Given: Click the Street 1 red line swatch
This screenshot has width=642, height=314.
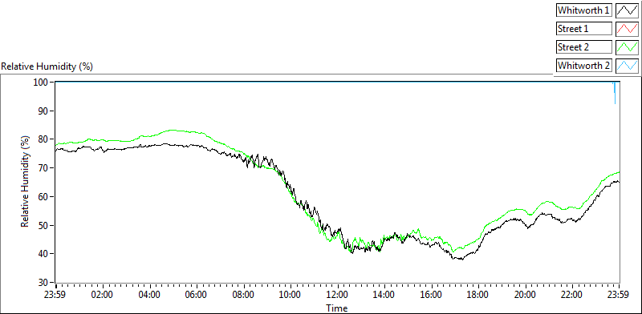Looking at the screenshot, I should [627, 29].
